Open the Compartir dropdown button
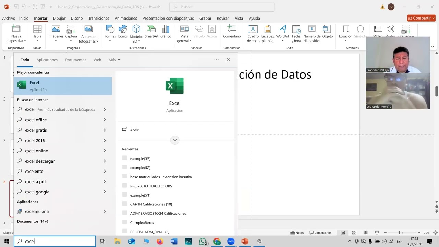This screenshot has width=439, height=247. coord(421,18)
